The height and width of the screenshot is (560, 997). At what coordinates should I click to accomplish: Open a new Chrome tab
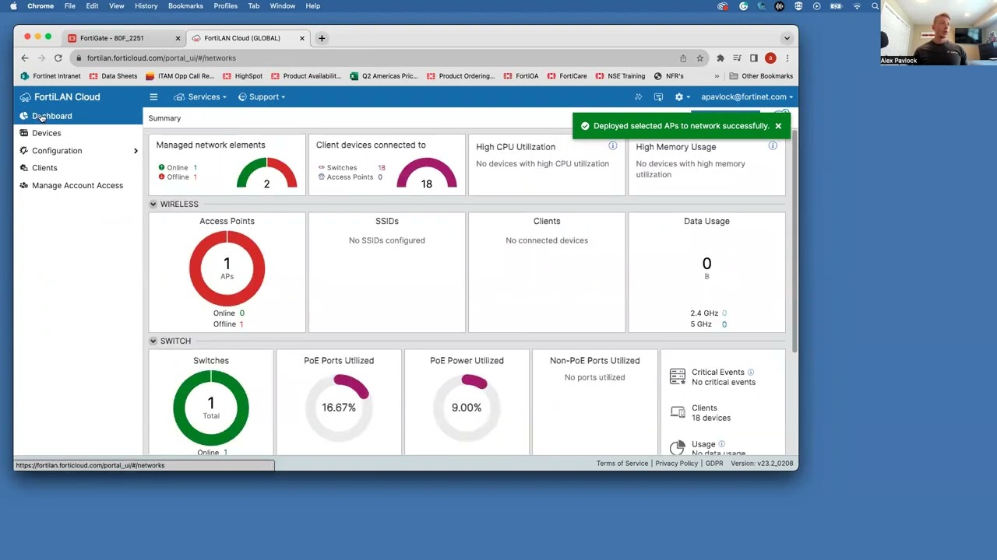coord(322,38)
